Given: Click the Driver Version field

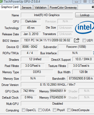Looking at the screenshot, I should pyautogui.click(x=58, y=85).
